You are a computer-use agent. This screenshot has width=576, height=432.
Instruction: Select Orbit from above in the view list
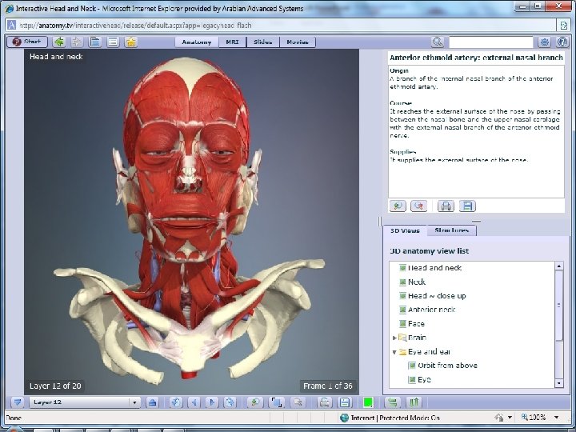447,366
